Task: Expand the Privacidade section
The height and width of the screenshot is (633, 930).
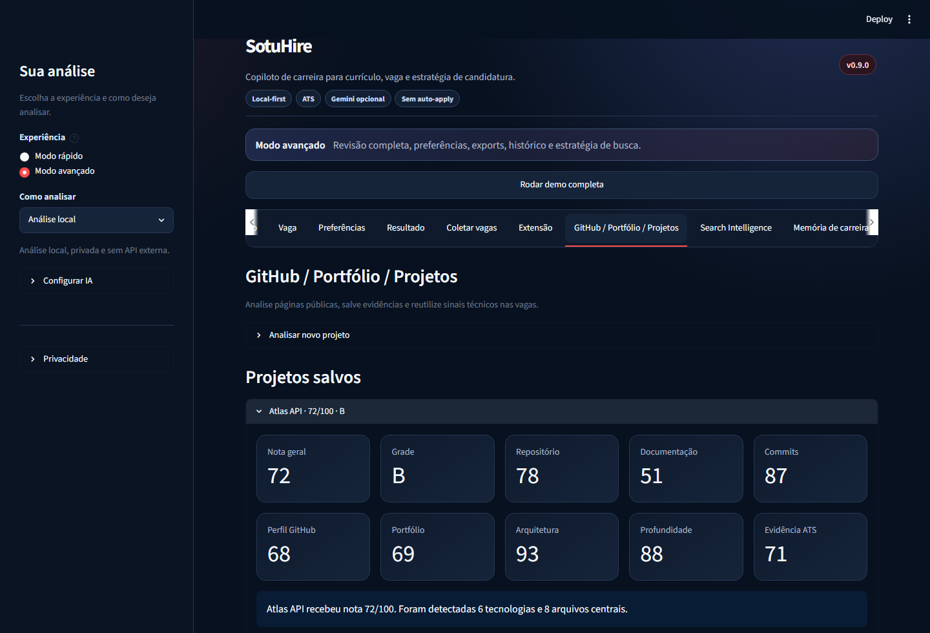Action: [x=96, y=359]
